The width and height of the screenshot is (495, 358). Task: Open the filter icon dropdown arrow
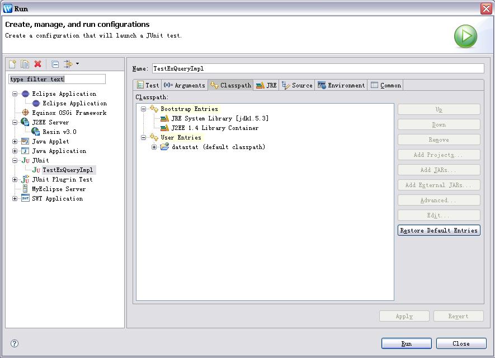click(77, 64)
